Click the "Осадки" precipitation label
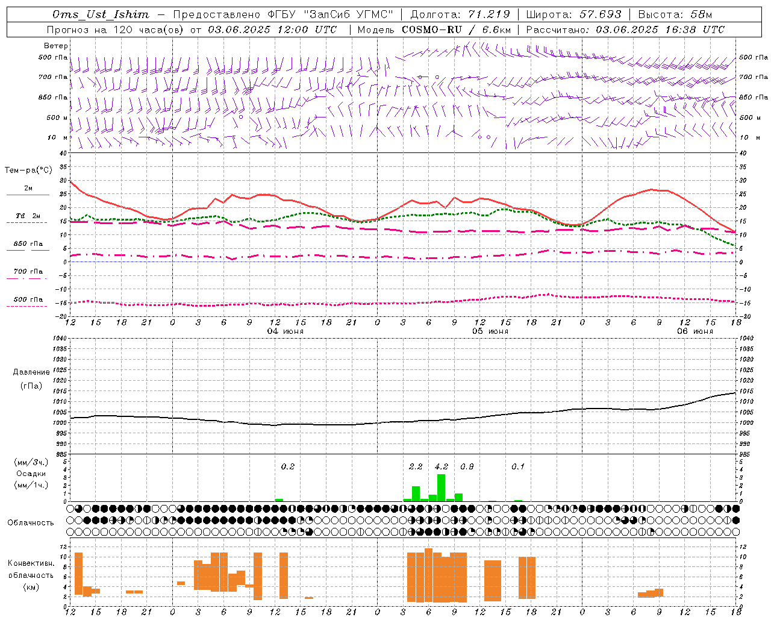771x617 pixels. tap(31, 474)
